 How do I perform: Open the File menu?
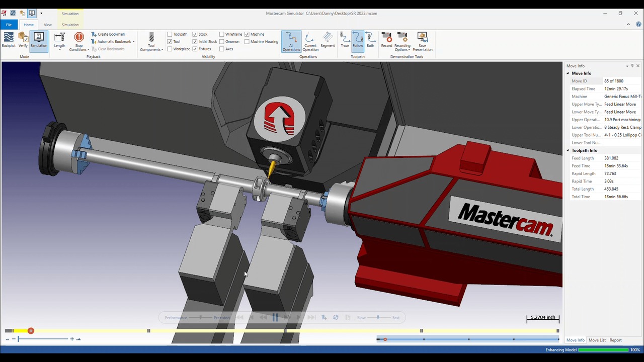pyautogui.click(x=9, y=25)
